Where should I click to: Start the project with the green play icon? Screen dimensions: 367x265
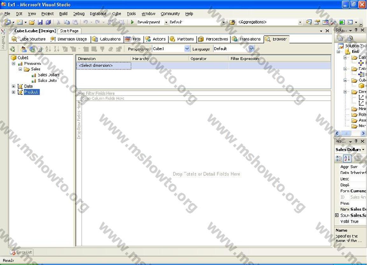coord(132,22)
